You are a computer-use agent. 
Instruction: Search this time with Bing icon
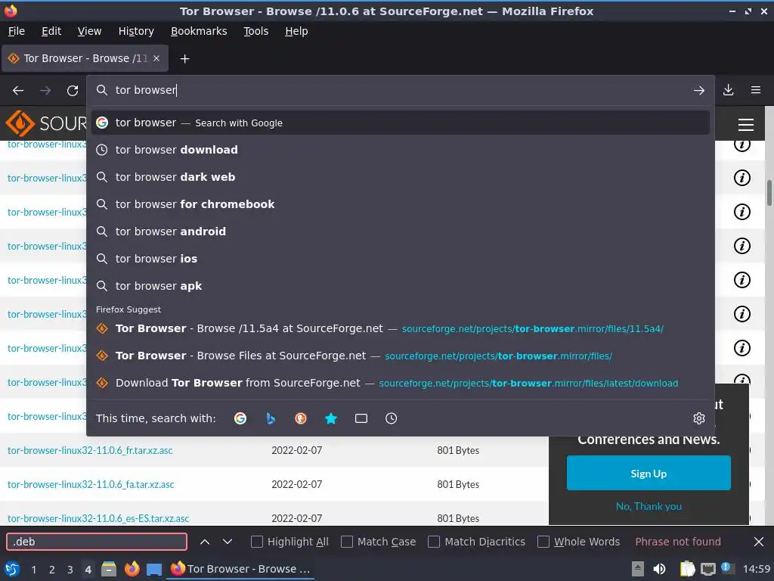(x=271, y=418)
